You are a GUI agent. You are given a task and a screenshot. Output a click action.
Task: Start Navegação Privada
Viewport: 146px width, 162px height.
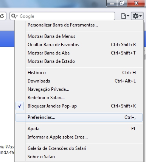pos(79,89)
